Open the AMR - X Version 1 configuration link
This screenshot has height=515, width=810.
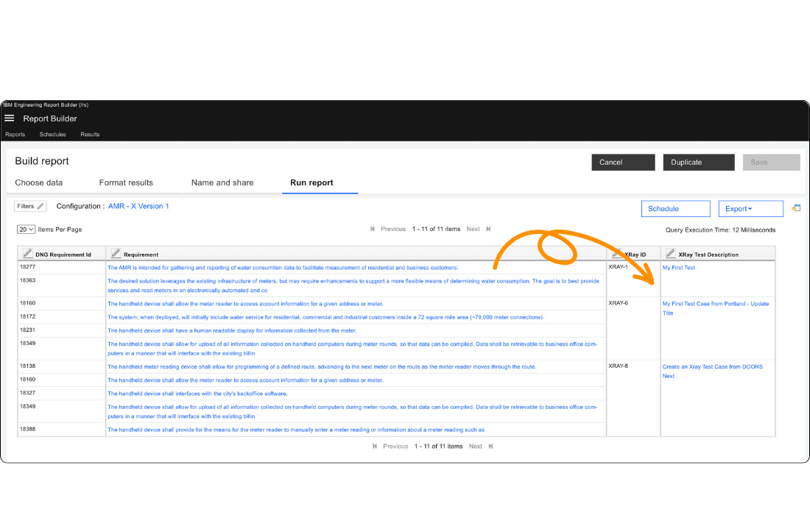[138, 207]
